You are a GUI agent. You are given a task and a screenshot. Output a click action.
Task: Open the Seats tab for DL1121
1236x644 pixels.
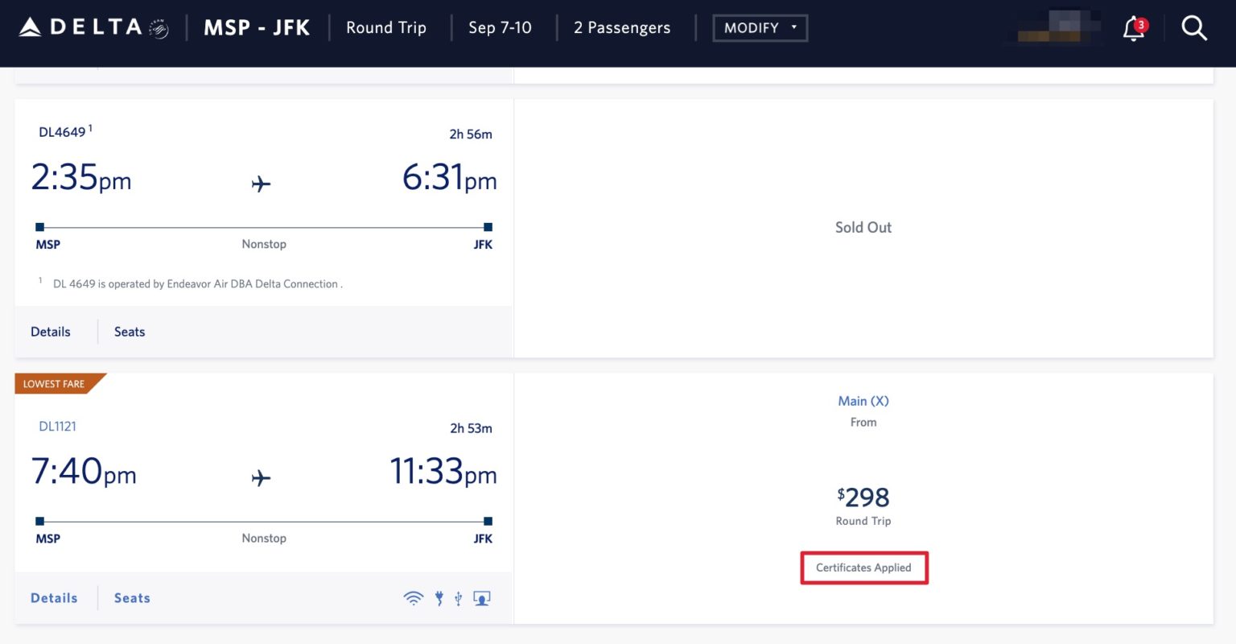131,597
